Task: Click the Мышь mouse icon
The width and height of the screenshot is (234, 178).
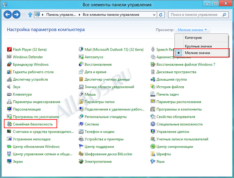Action: click(x=81, y=94)
